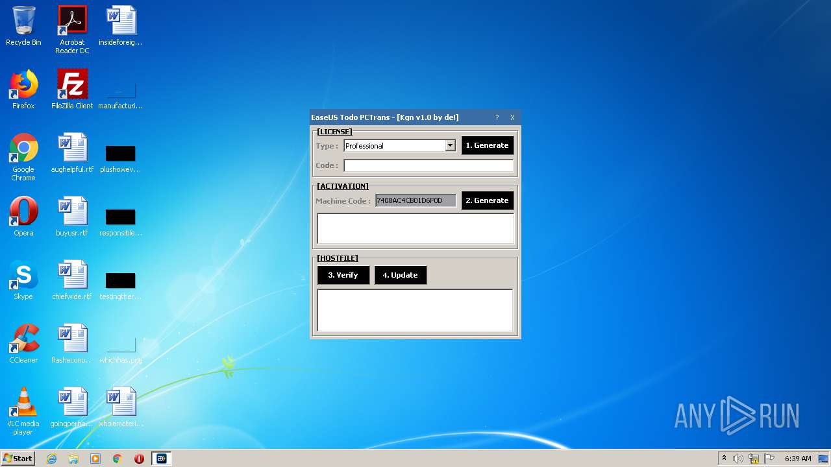Click the 2. Generate activation button
Screen dimensions: 831x467
click(487, 200)
